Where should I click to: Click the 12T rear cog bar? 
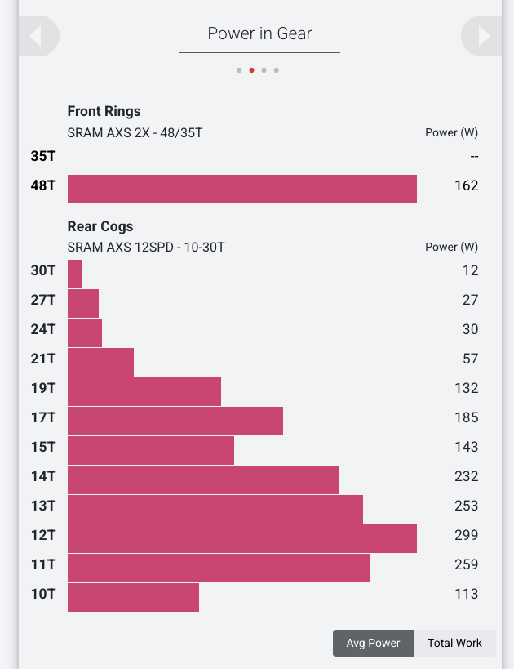[x=241, y=538]
